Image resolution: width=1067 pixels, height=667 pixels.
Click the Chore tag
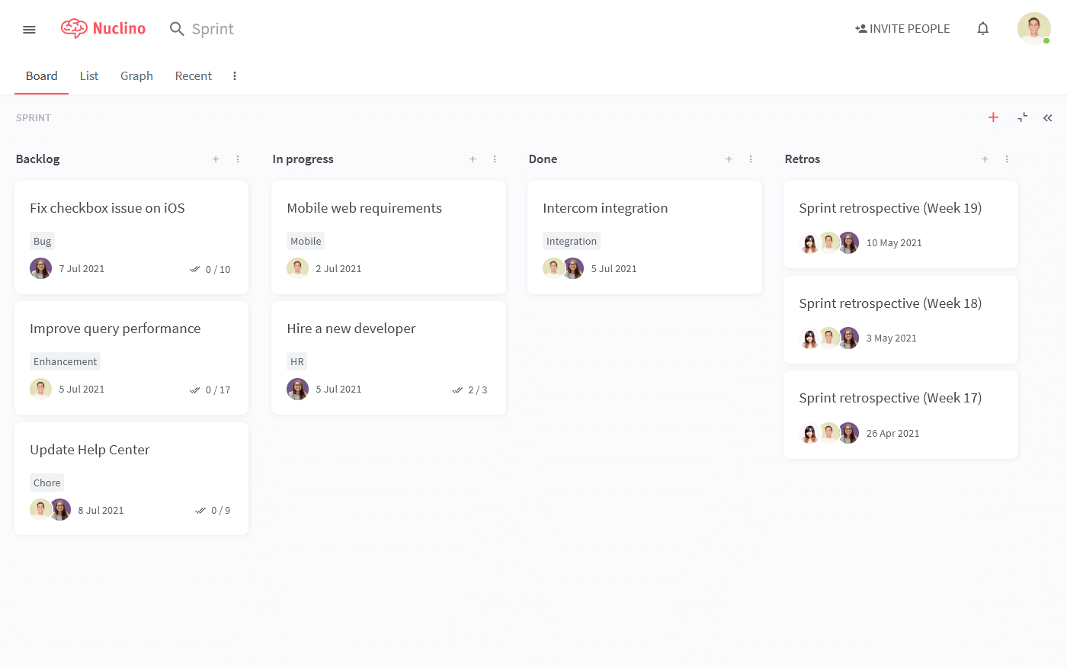(46, 483)
